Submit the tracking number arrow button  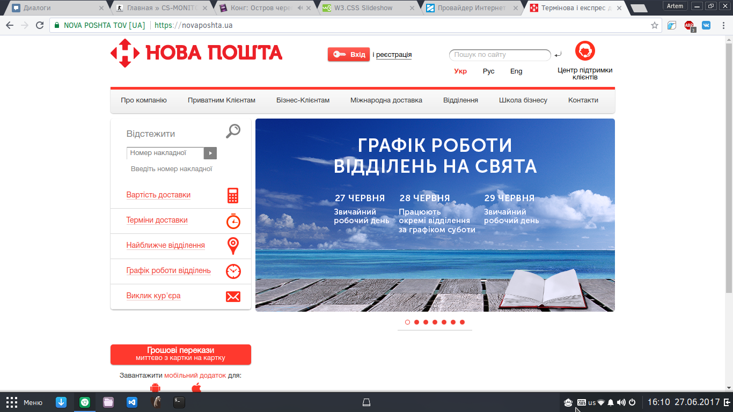(x=210, y=153)
